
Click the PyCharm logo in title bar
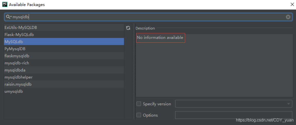click(x=4, y=4)
